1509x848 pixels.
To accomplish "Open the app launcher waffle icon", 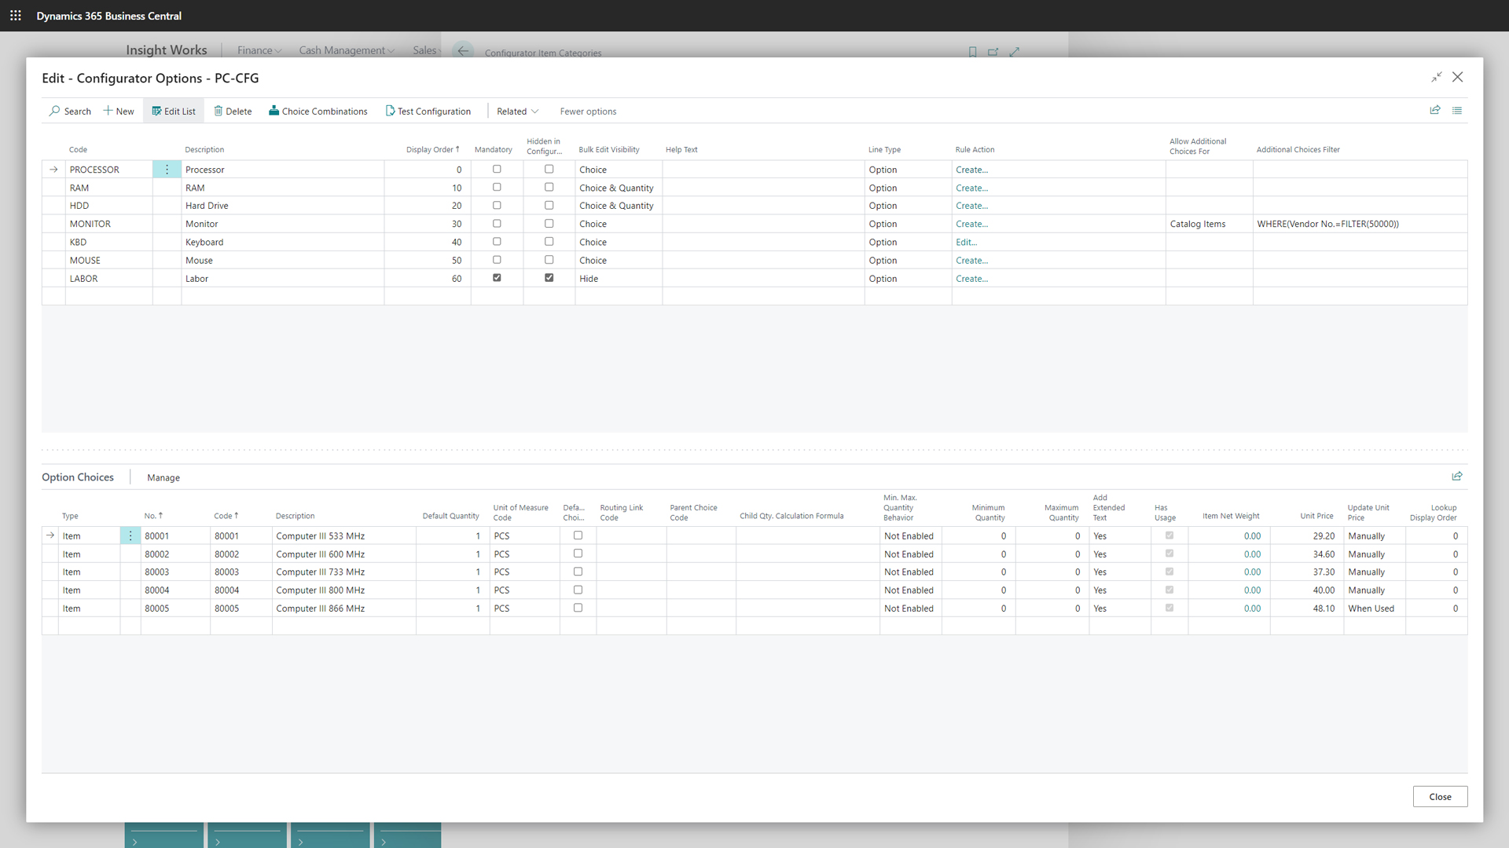I will tap(15, 16).
